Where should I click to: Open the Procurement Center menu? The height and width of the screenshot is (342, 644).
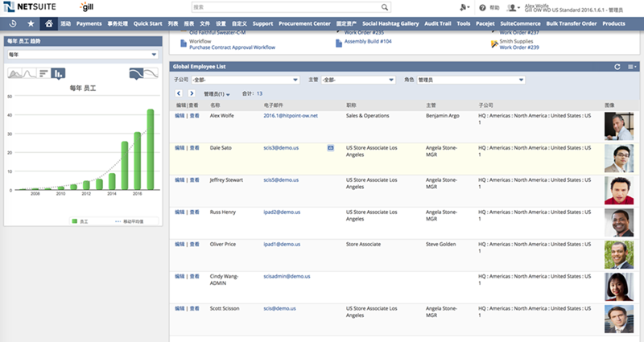coord(305,24)
